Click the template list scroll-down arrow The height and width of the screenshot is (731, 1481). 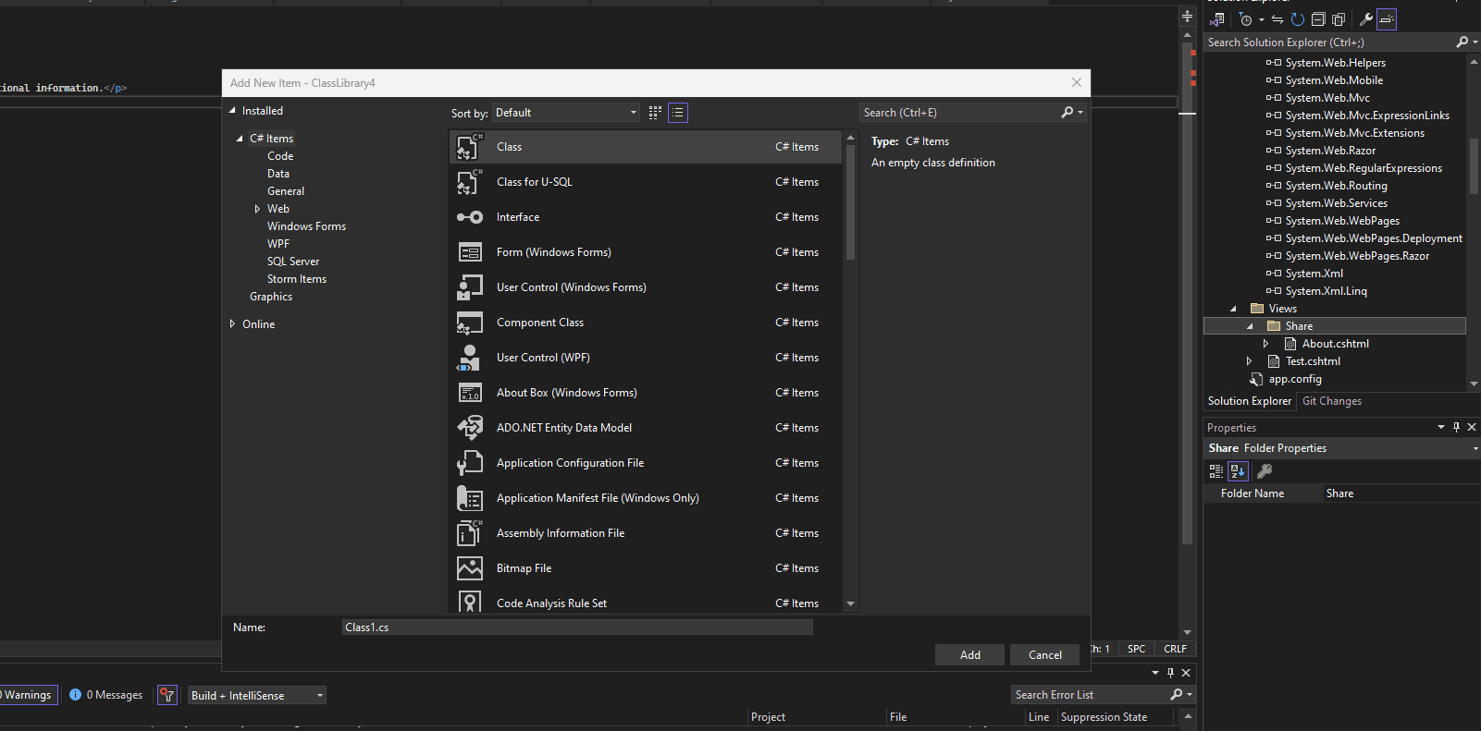(850, 604)
